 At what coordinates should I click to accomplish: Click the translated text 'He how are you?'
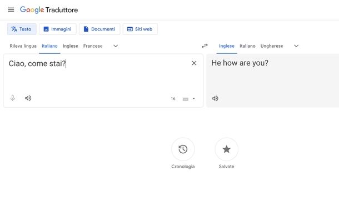240,63
